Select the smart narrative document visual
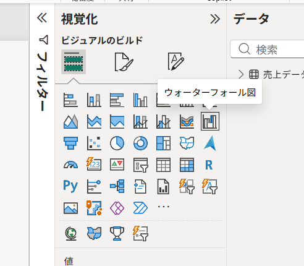304x266 pixels. tap(140, 186)
